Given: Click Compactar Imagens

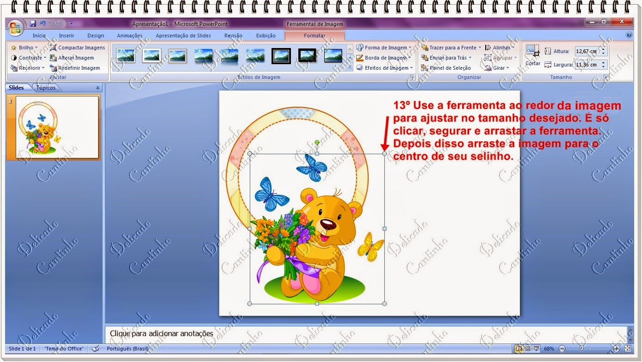Looking at the screenshot, I should 78,48.
